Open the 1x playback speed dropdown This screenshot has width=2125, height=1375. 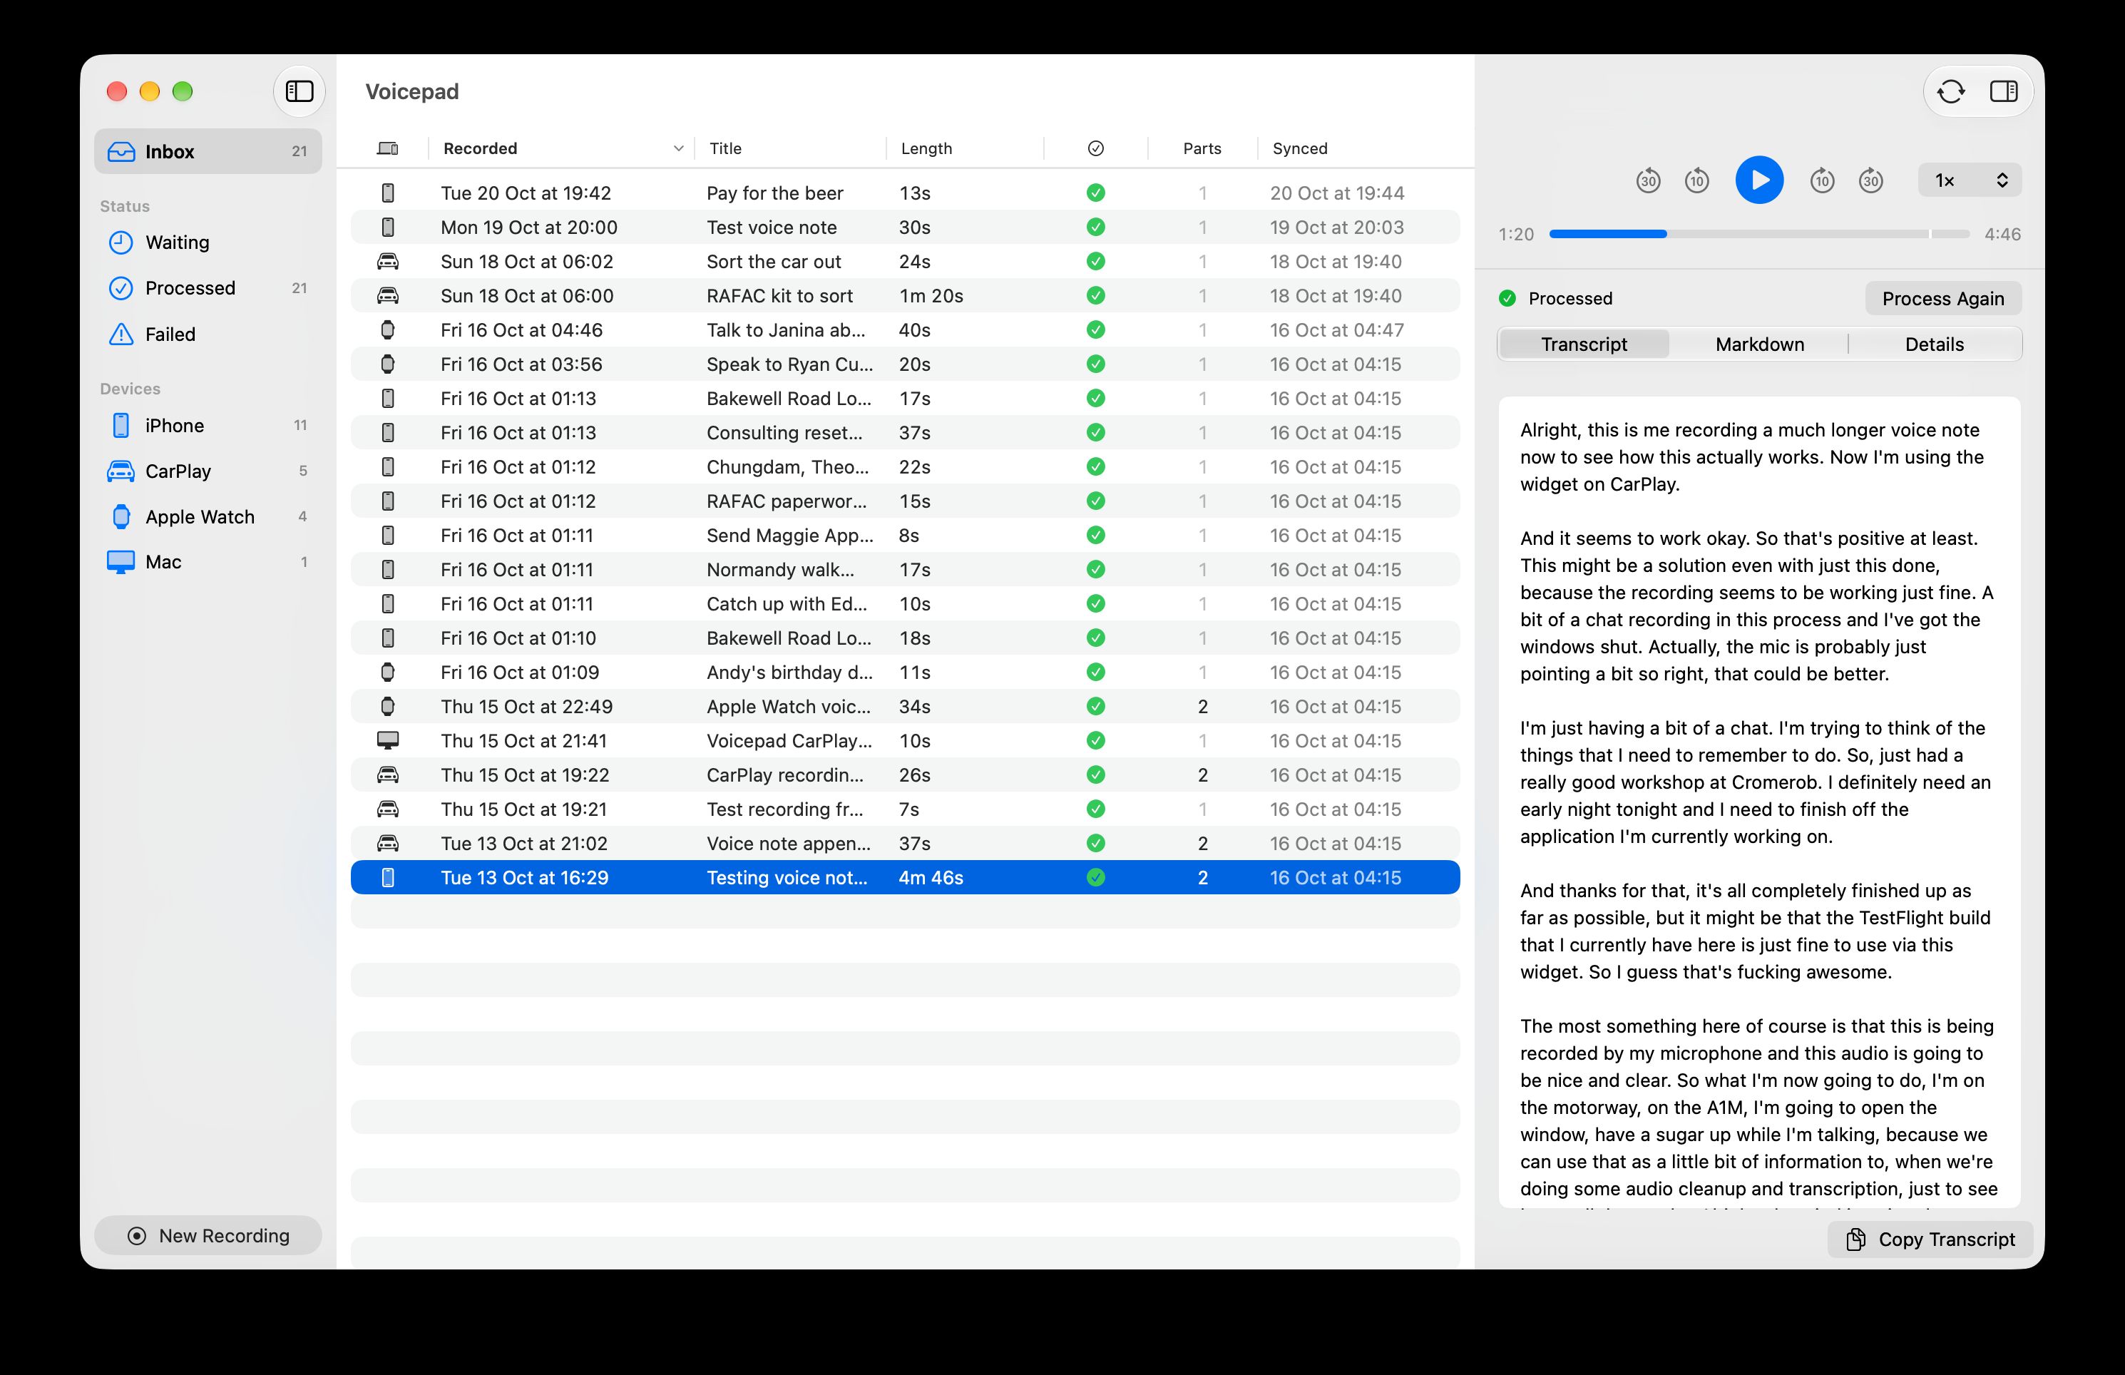pyautogui.click(x=1970, y=180)
